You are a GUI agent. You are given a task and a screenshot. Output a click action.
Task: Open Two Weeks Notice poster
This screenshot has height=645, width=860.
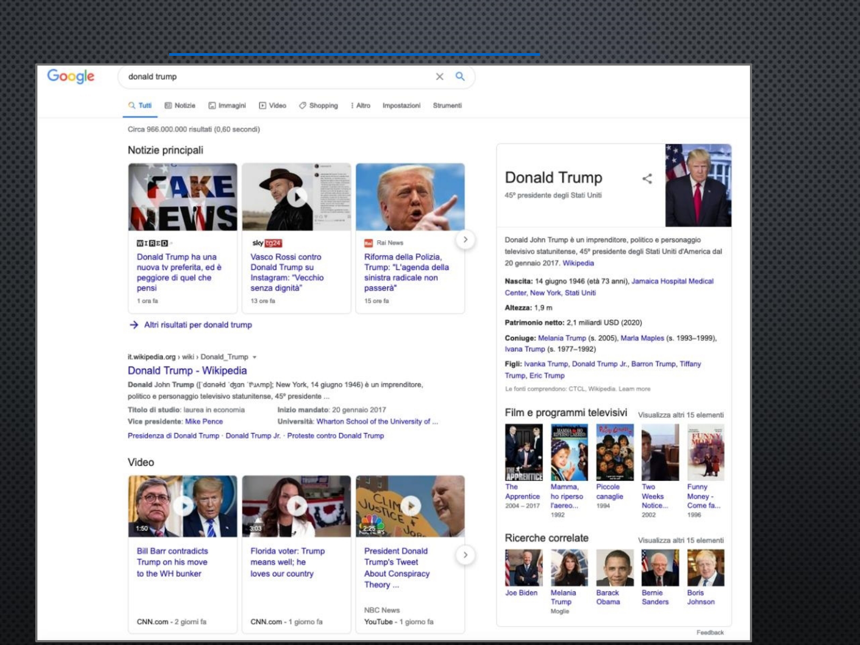[x=660, y=453]
